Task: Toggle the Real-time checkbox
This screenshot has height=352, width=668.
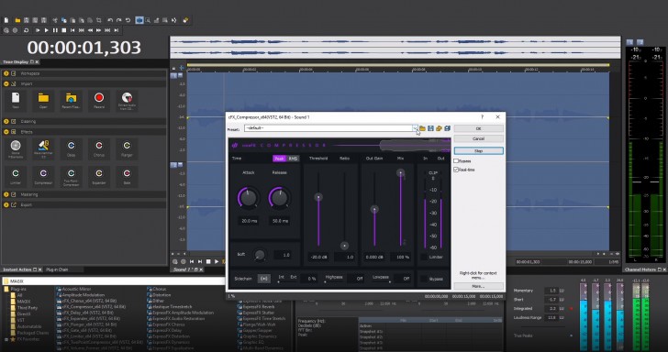Action: tap(456, 170)
